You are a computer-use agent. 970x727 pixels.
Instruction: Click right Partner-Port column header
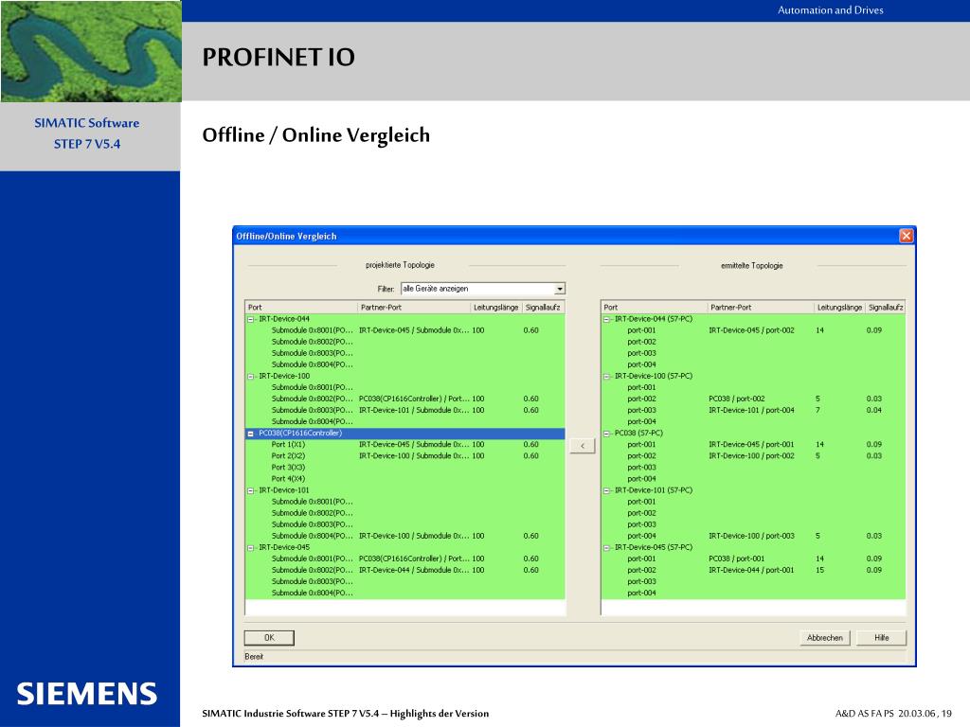(x=761, y=308)
